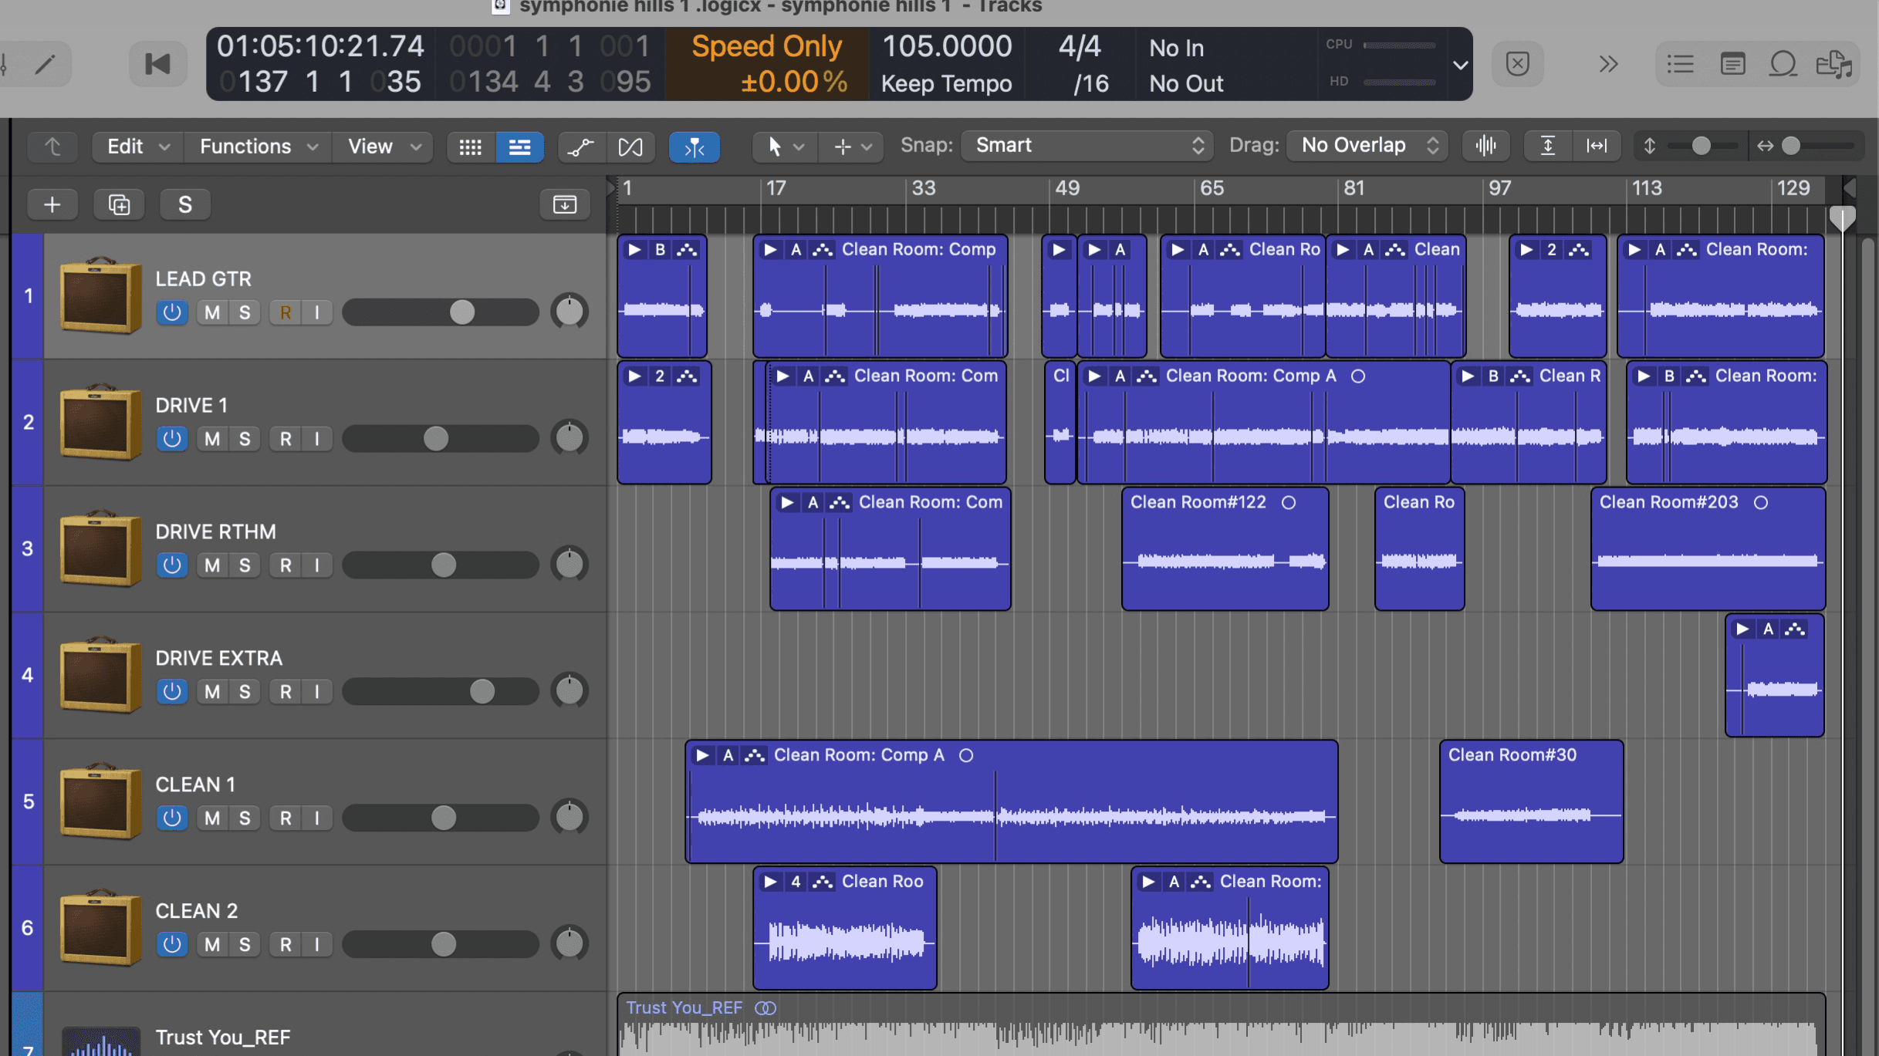Click the horizontal auto zoom icon
Image resolution: width=1879 pixels, height=1056 pixels.
[1597, 146]
